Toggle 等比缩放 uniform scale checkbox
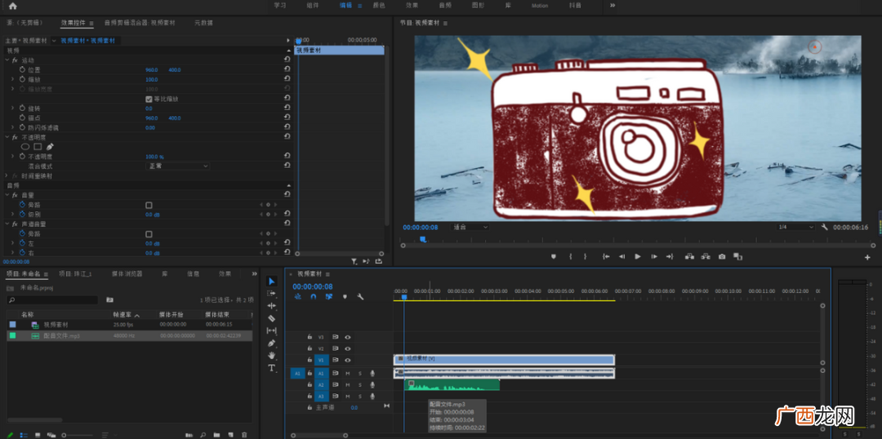Image resolution: width=882 pixels, height=439 pixels. click(x=149, y=99)
